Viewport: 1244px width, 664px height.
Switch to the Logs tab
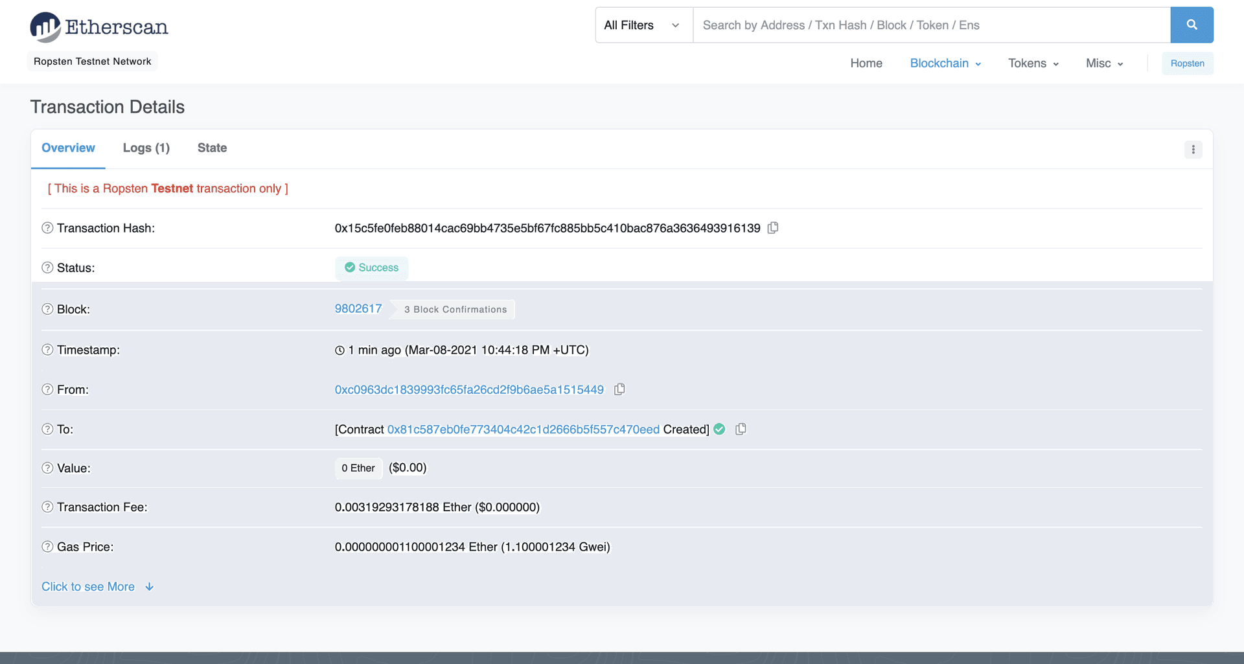pos(146,148)
